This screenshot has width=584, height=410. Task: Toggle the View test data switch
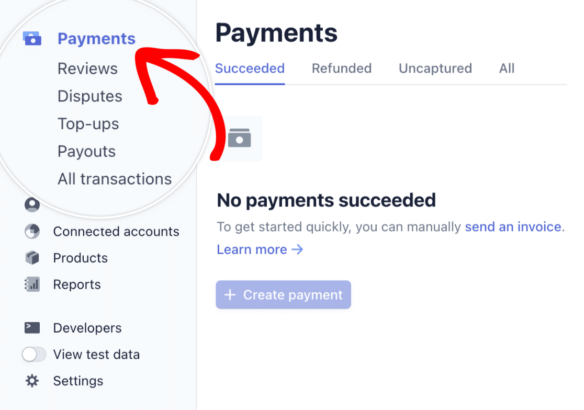click(x=34, y=355)
